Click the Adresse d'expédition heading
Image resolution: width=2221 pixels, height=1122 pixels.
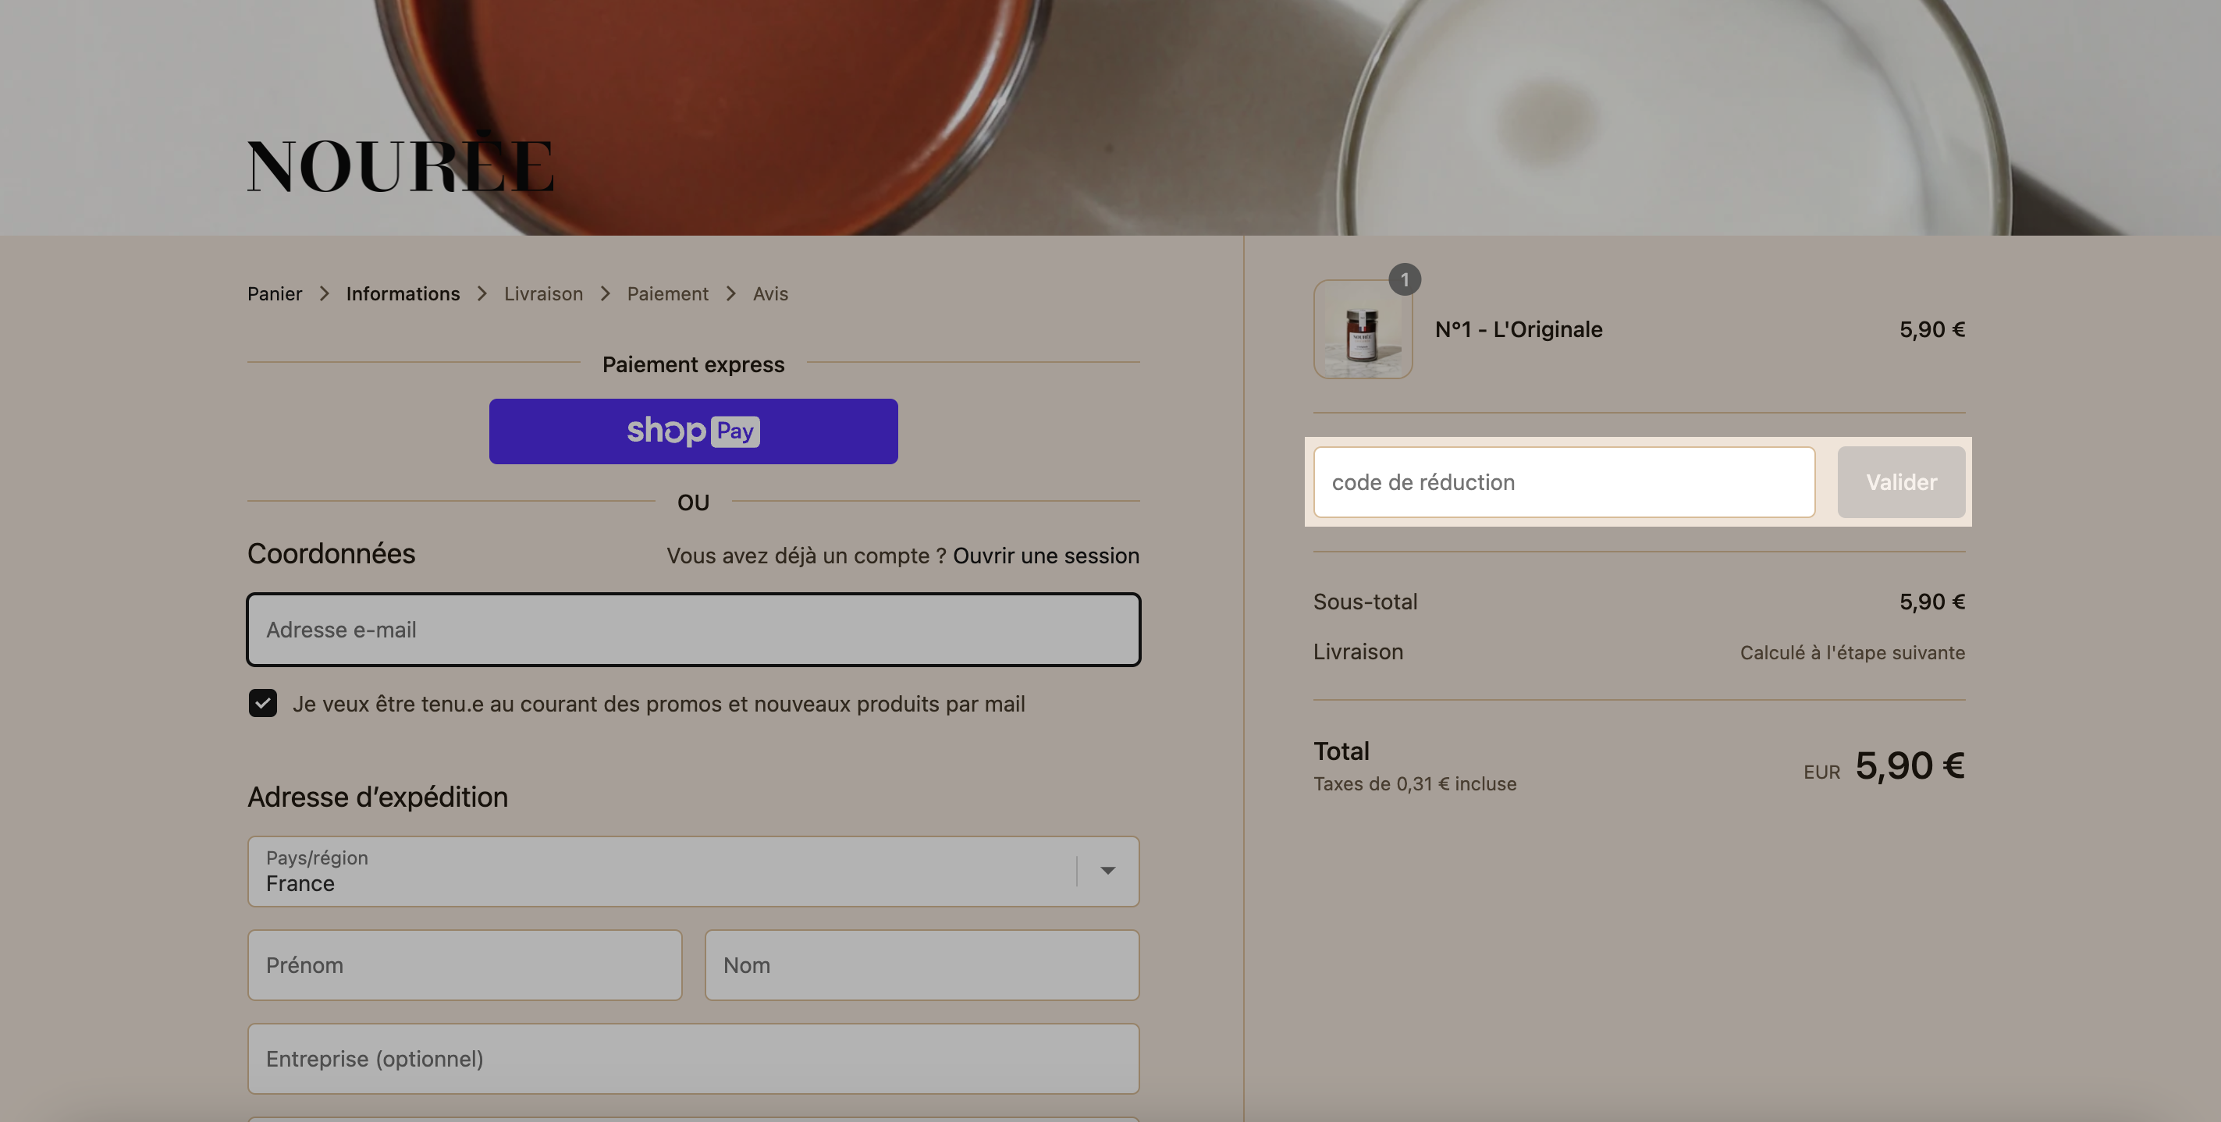[378, 797]
